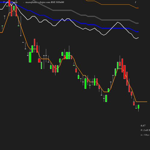Image resolution: width=150 pixels, height=150 pixels.
Task: Click the "munafasutra.tbrjar.com" site label
Action: coord(38,2)
